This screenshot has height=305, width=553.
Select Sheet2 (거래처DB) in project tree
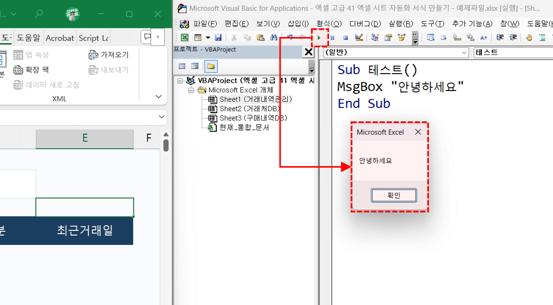(x=245, y=109)
